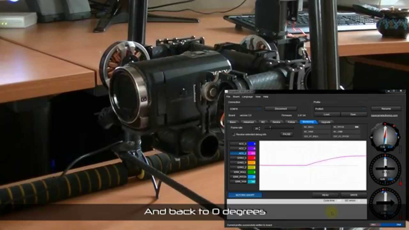Click the Cycle time label

(328, 201)
